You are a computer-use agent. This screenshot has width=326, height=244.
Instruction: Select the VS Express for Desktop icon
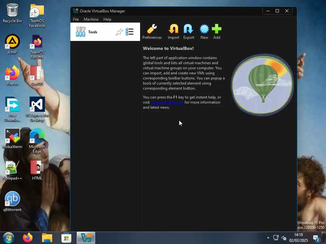(37, 110)
